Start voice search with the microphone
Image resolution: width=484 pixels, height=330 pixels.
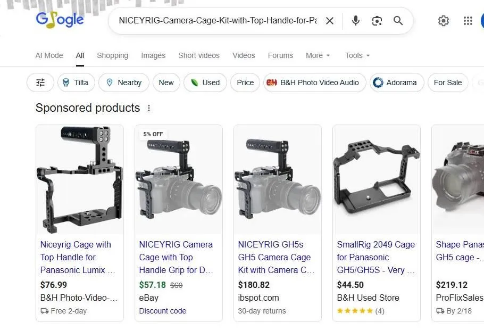click(356, 21)
